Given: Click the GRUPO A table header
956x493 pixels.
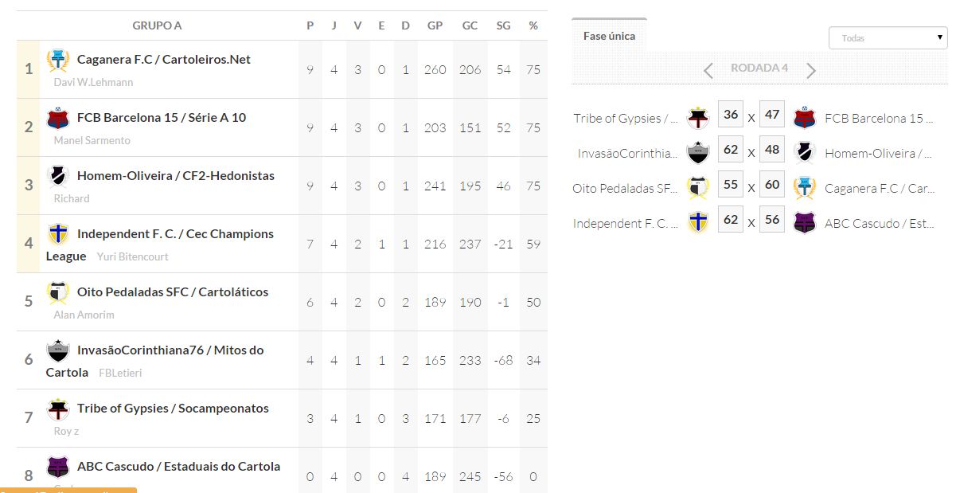Looking at the screenshot, I should tap(157, 25).
